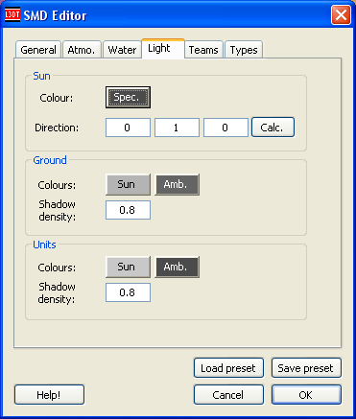Click the Save preset button
Screen dimensions: 356x419
pyautogui.click(x=306, y=368)
